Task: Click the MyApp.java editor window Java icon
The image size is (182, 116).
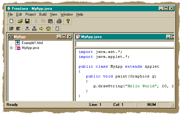Action: [78, 37]
